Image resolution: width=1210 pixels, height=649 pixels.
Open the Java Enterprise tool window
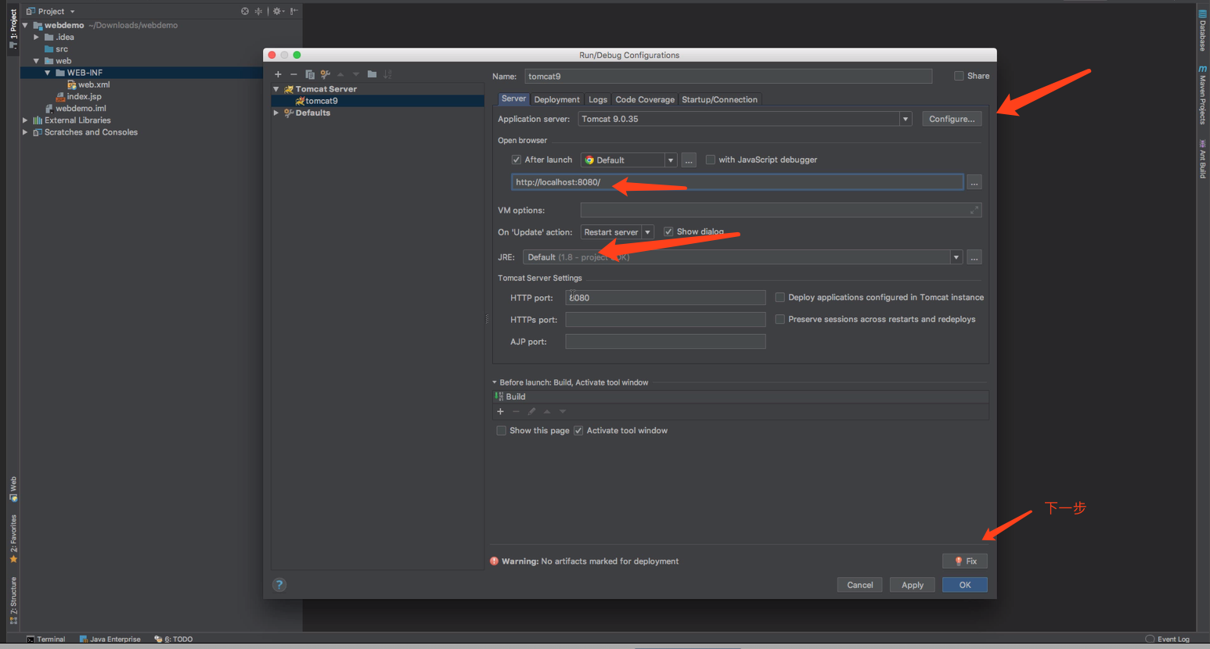110,639
